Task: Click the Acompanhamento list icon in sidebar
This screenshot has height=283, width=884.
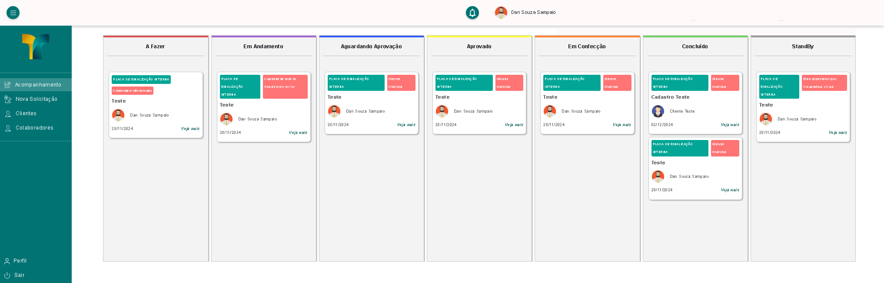Action: pyautogui.click(x=7, y=85)
